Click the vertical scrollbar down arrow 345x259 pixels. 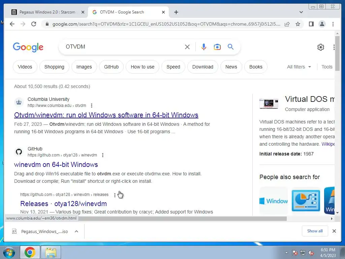(337, 213)
